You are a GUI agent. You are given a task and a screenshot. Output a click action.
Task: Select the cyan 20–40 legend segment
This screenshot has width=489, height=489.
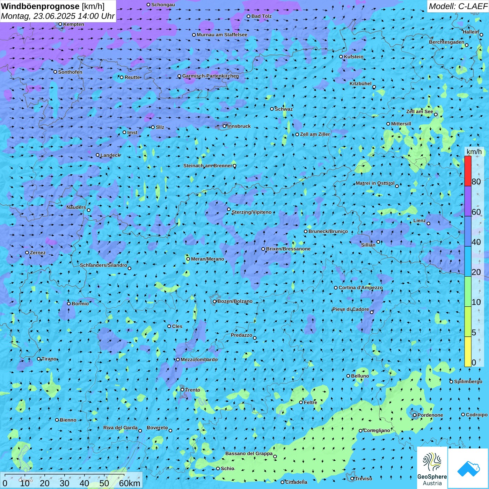coord(468,262)
